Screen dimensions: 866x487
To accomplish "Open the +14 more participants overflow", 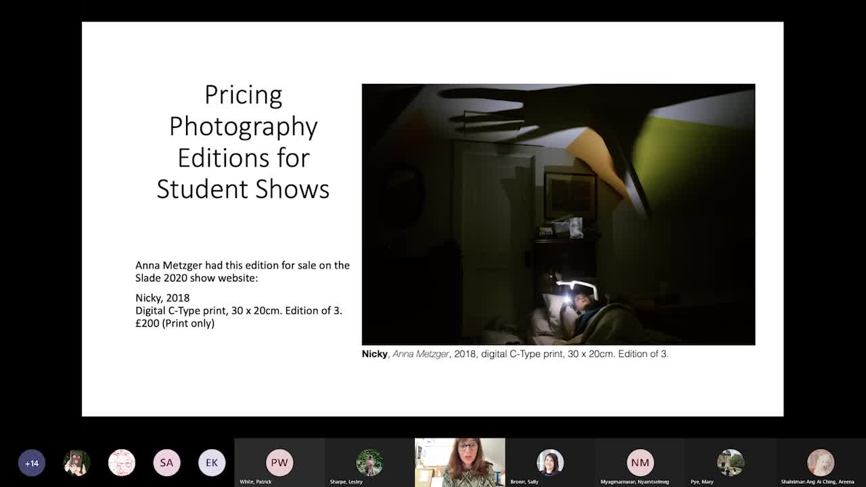I will click(x=32, y=463).
